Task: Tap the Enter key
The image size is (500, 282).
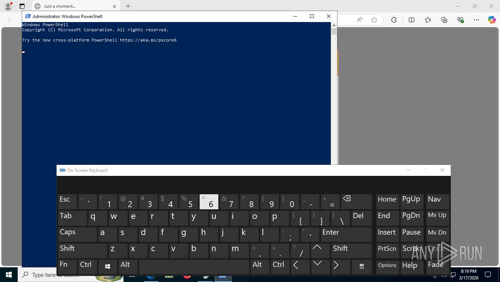Action: (x=346, y=234)
